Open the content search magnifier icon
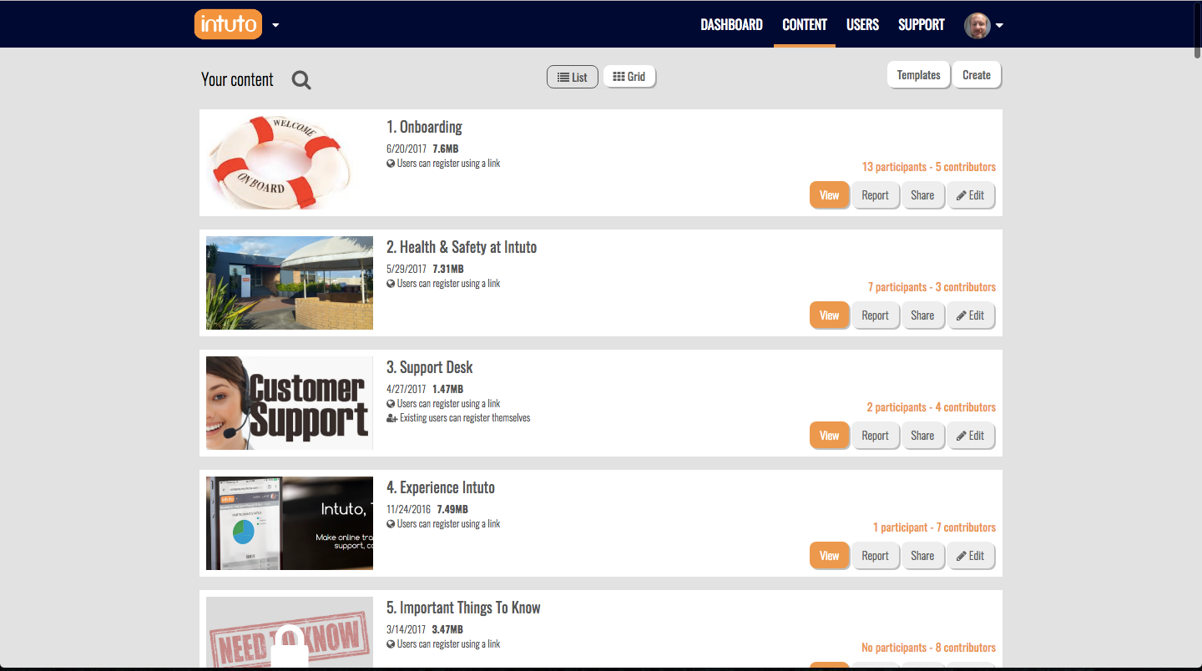Screen dimensions: 1202x671 pos(301,80)
